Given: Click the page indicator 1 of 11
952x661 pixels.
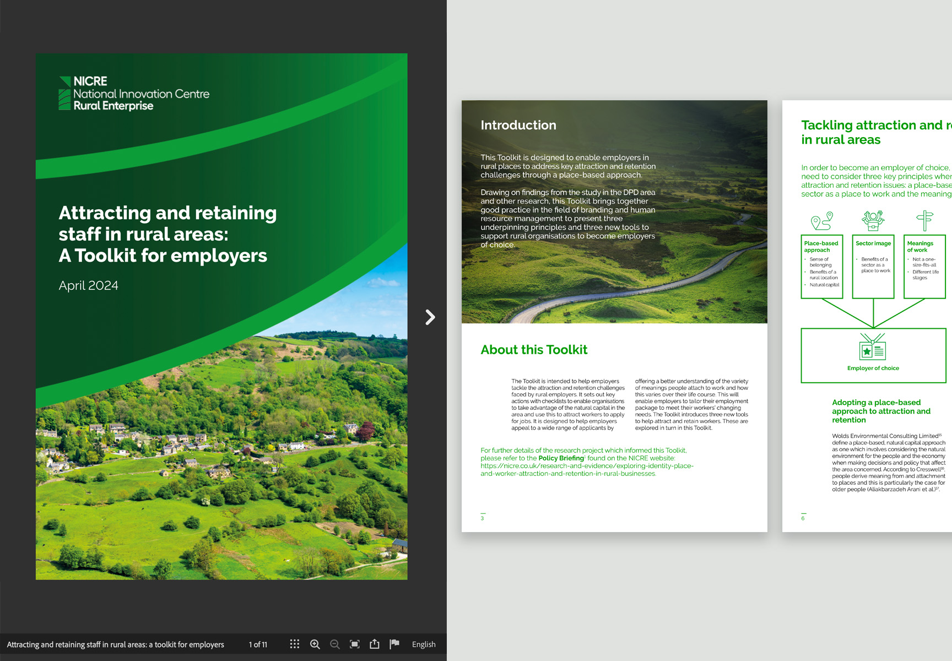Looking at the screenshot, I should 258,644.
